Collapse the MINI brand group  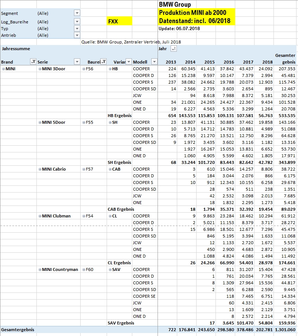4,69
